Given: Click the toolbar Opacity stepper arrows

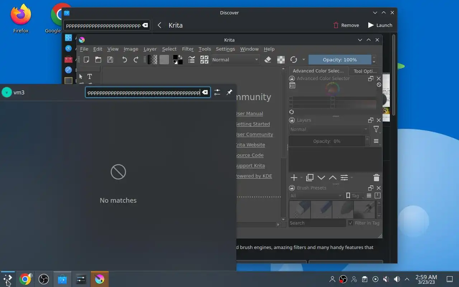Looking at the screenshot, I should click(374, 60).
